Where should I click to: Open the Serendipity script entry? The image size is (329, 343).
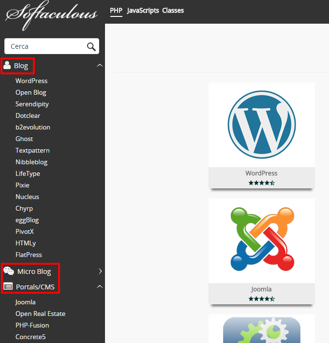coord(32,104)
